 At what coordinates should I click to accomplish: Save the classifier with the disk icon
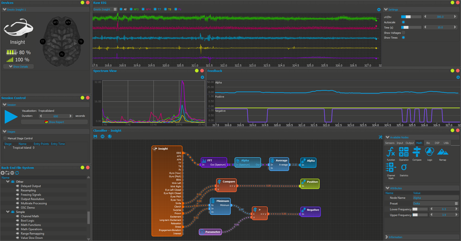96,136
